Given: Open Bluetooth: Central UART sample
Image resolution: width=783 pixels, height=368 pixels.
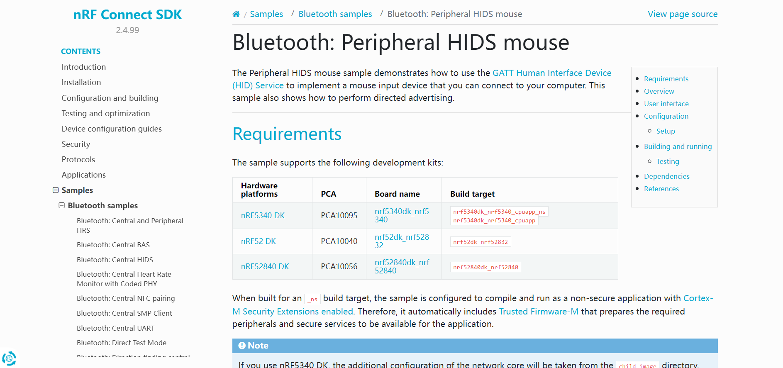Looking at the screenshot, I should point(116,328).
